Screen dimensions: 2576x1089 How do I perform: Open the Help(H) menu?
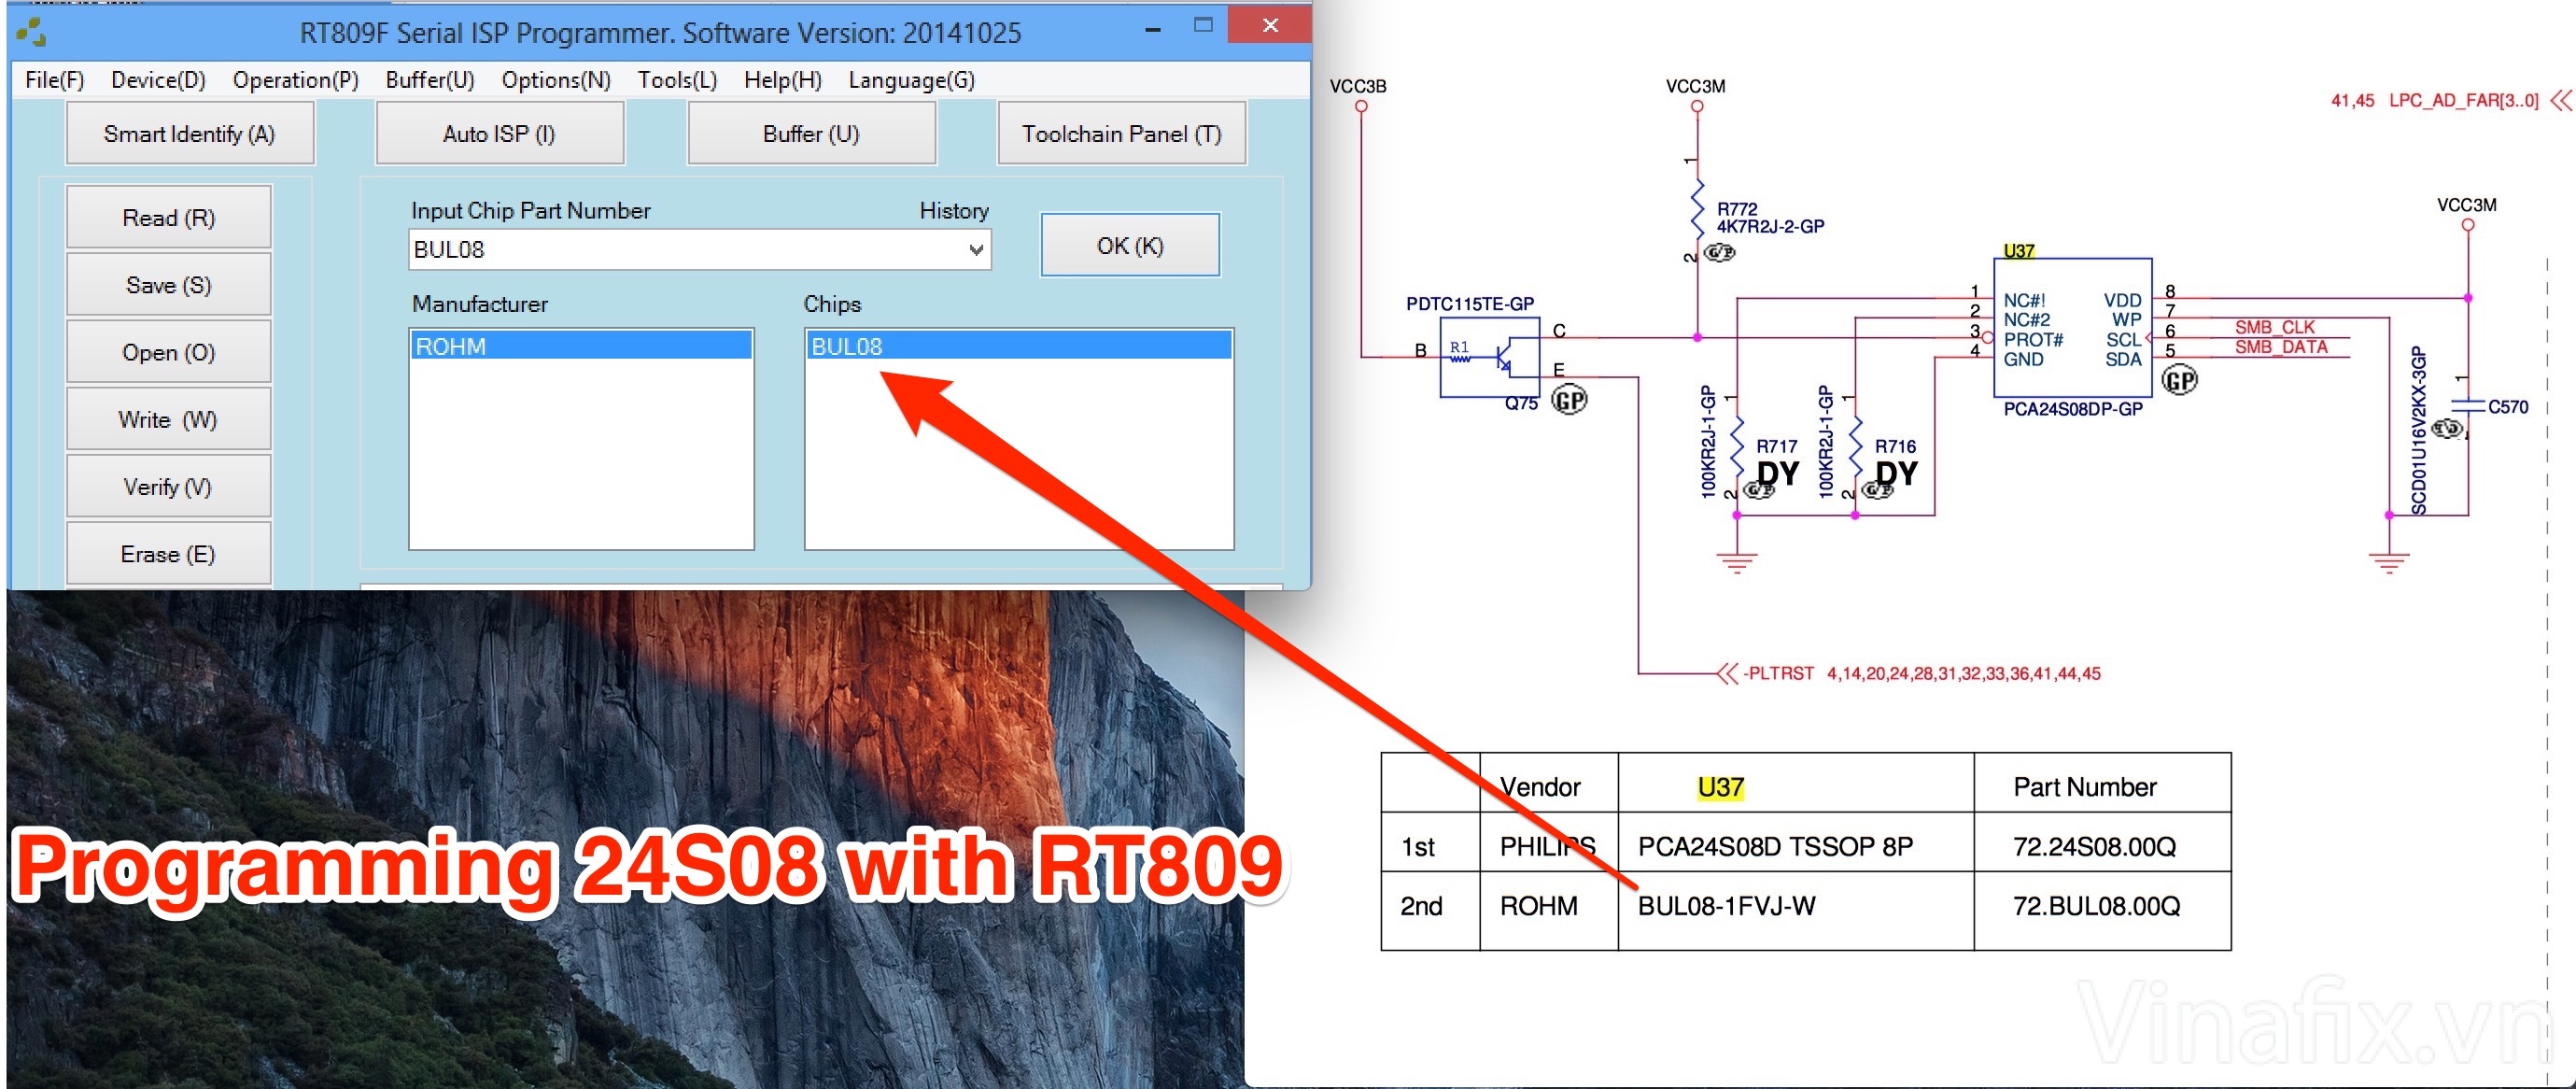click(x=782, y=80)
